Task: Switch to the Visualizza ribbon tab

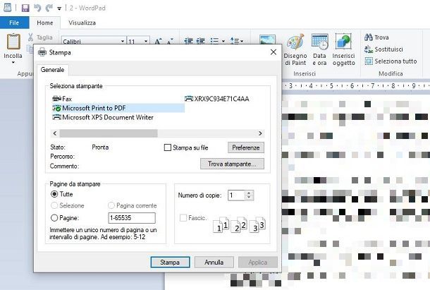Action: pyautogui.click(x=82, y=23)
